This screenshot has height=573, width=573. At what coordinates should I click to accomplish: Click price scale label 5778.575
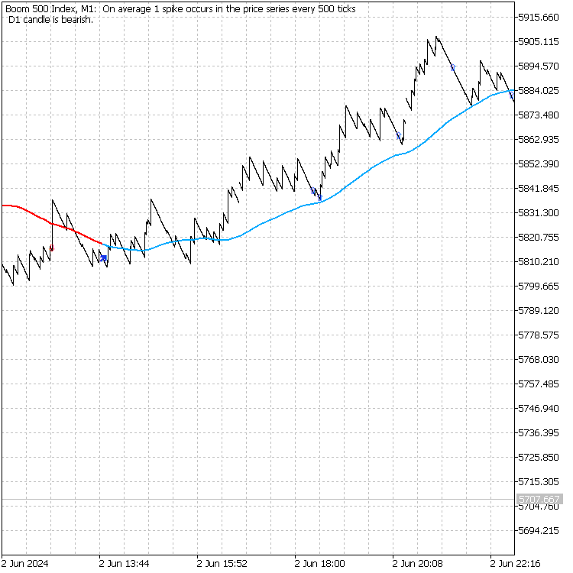539,335
